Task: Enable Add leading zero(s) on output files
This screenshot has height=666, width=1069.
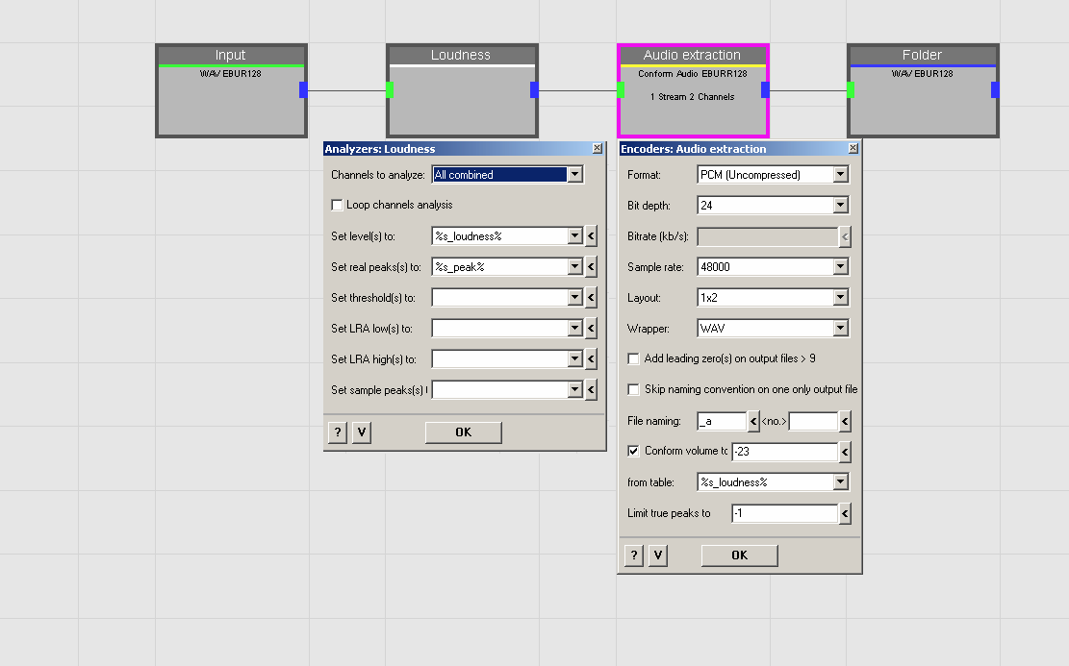Action: pos(633,358)
